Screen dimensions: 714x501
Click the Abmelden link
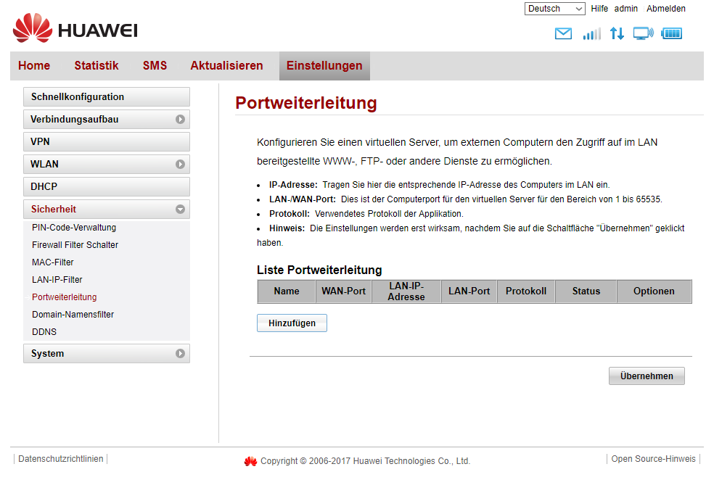(x=665, y=9)
